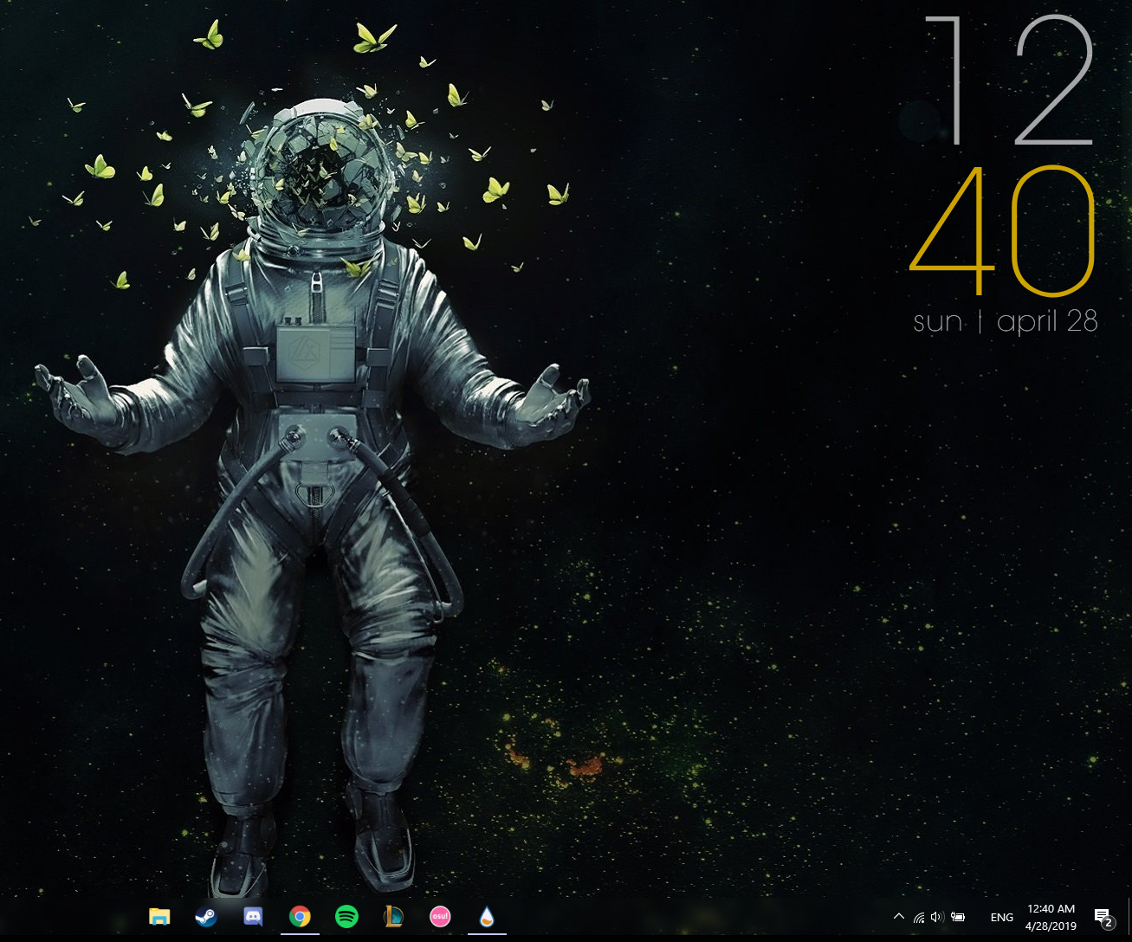Open the ENG language selector
Viewport: 1132px width, 942px height.
click(1001, 917)
